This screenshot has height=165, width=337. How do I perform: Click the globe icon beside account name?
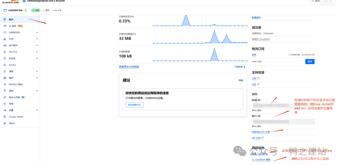click(x=24, y=1)
